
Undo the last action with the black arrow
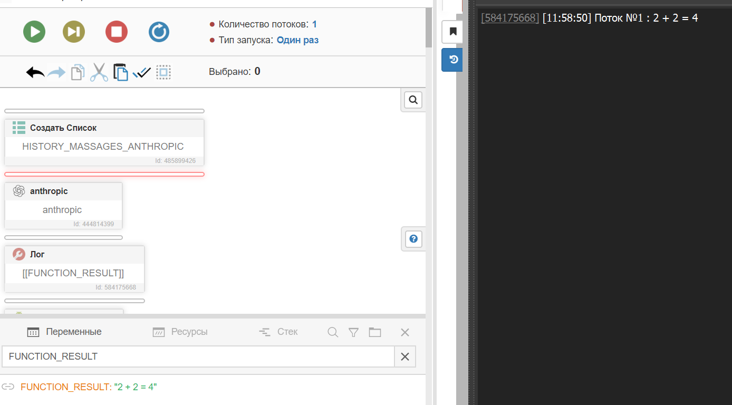[x=35, y=72]
